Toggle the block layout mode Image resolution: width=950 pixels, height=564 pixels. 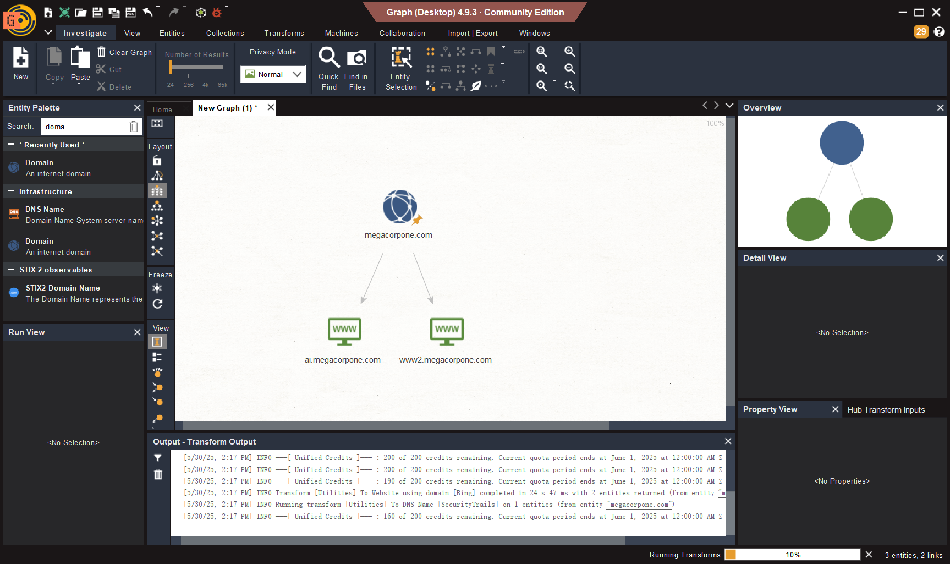coord(157,190)
